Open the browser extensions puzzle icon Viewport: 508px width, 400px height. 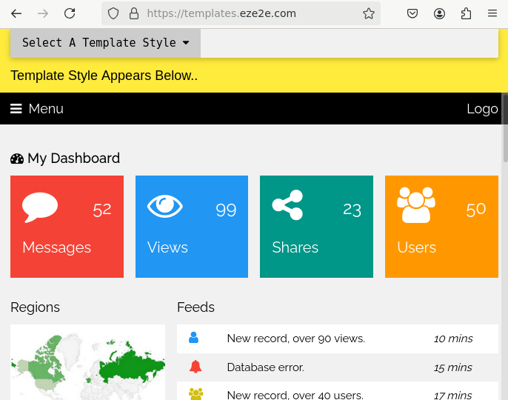pos(466,13)
